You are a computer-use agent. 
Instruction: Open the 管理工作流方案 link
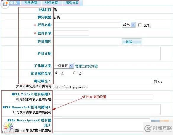click(x=86, y=66)
